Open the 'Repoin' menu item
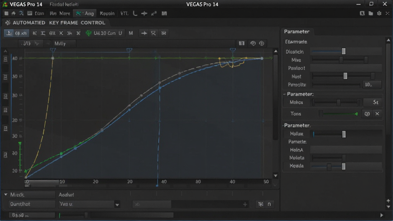The image size is (393, 221). [107, 13]
